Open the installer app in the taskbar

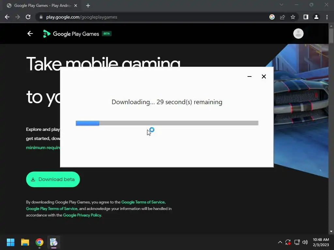tap(54, 242)
